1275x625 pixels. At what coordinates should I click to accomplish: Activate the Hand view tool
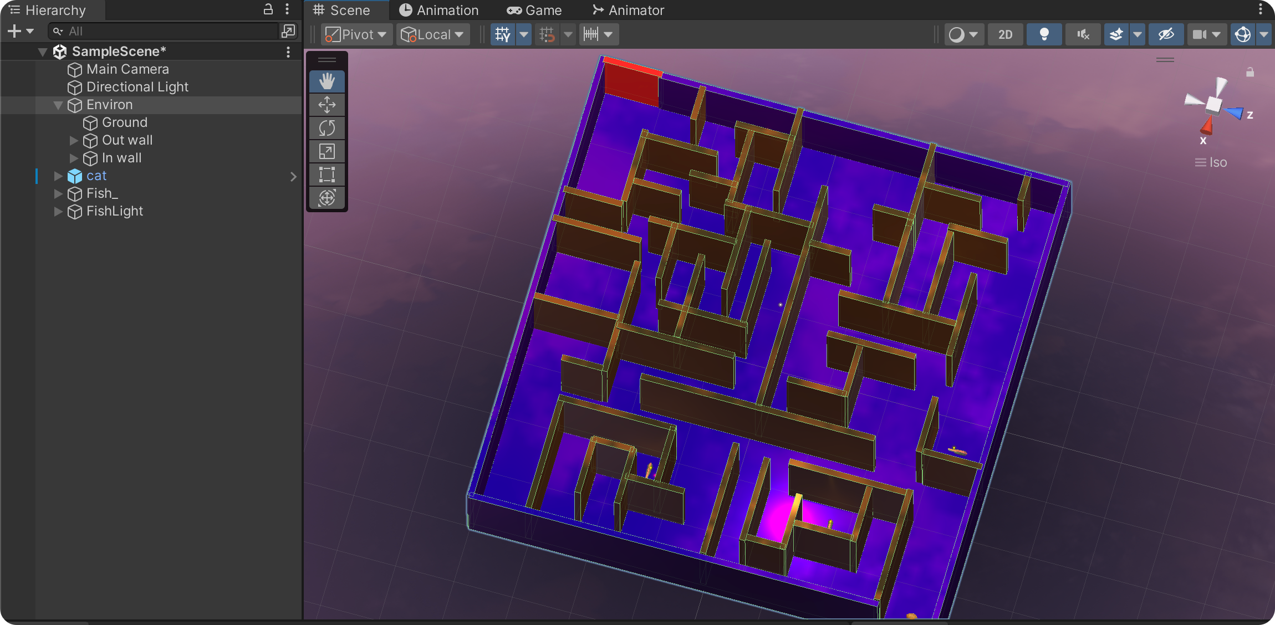click(x=327, y=81)
